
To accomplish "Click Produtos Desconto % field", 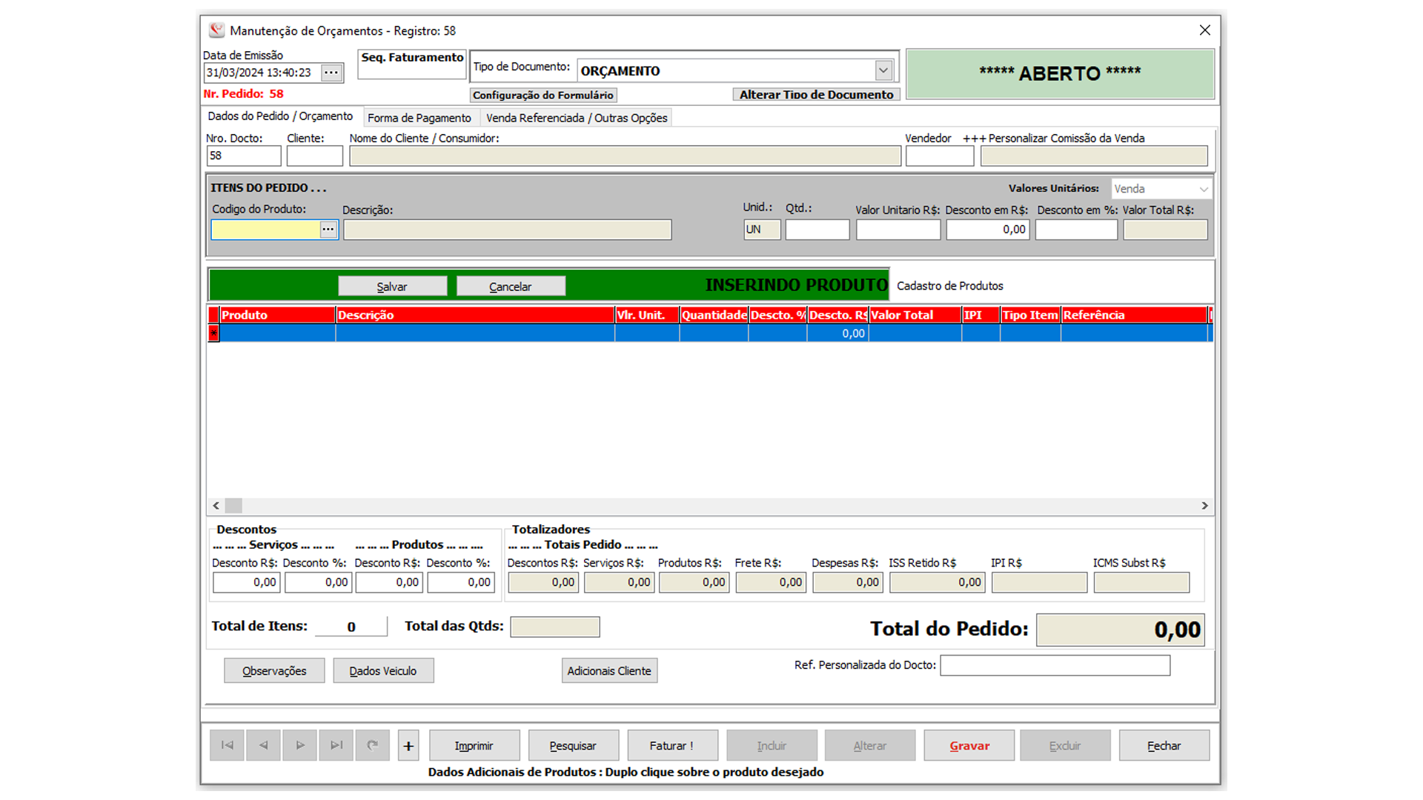I will pos(461,582).
